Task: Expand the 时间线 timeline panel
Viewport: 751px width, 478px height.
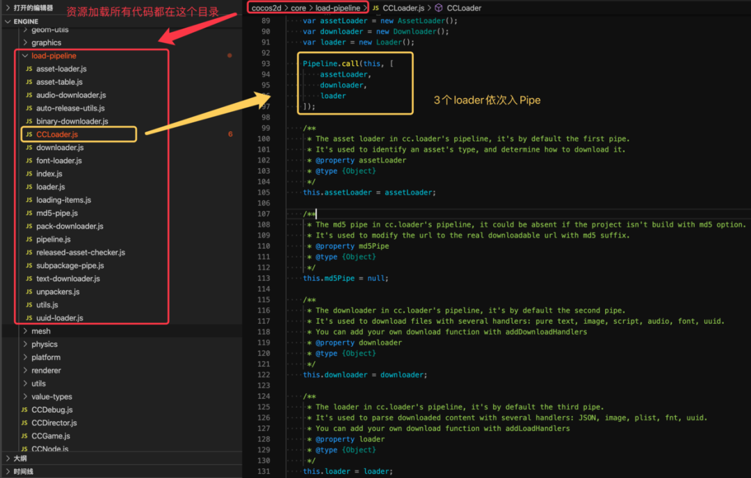Action: point(8,471)
